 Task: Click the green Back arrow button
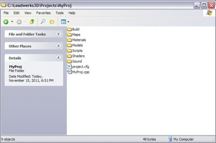click(x=6, y=22)
